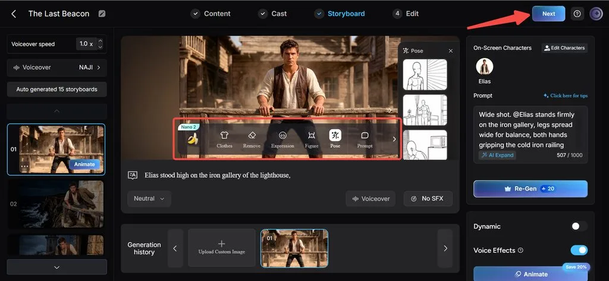Go to previous generation history item

tap(175, 248)
